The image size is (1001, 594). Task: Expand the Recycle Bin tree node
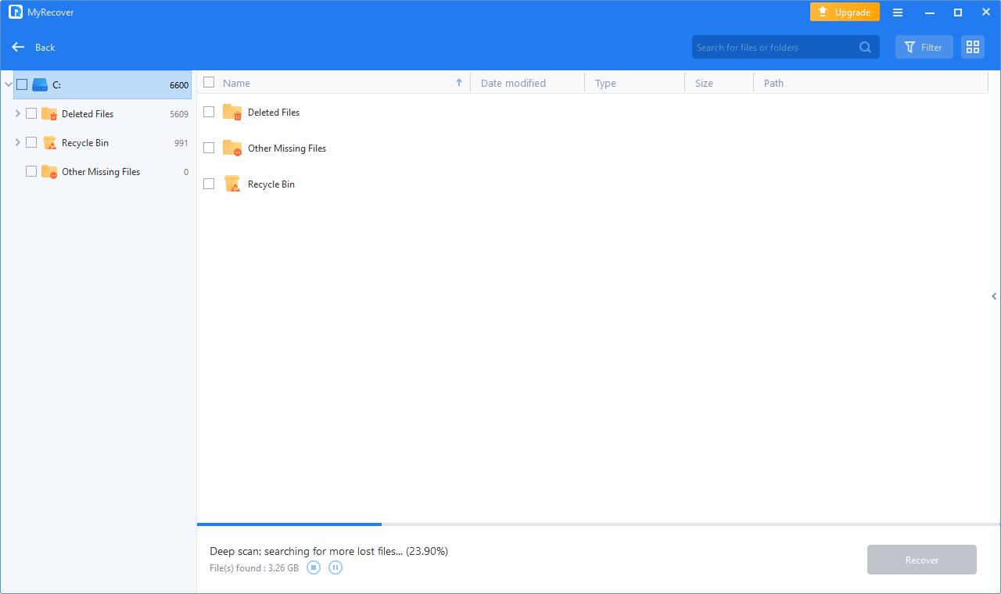[18, 142]
